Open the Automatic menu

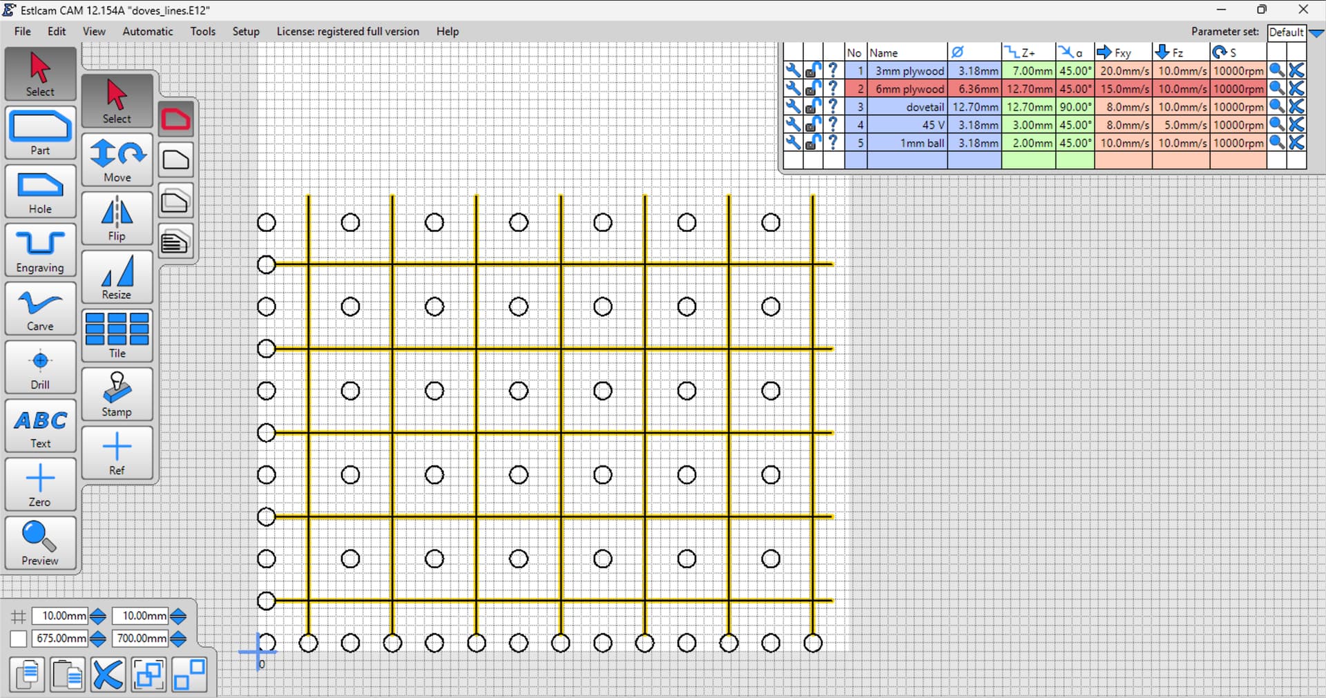(x=147, y=32)
